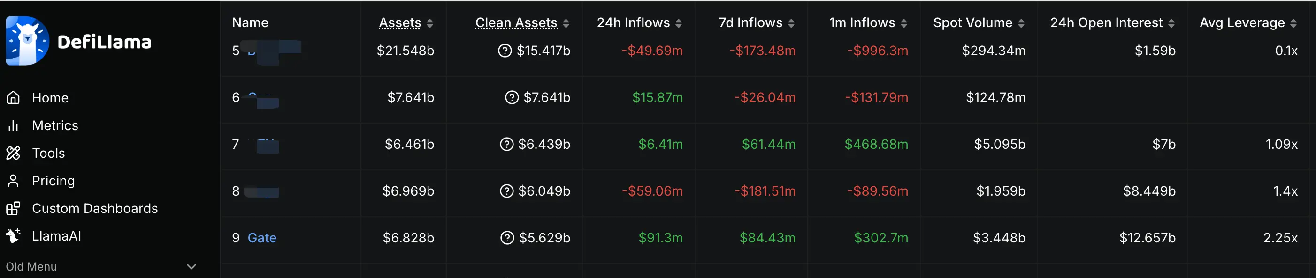Screen dimensions: 1316x278
Task: Click the Metrics bar chart icon
Action: [13, 125]
